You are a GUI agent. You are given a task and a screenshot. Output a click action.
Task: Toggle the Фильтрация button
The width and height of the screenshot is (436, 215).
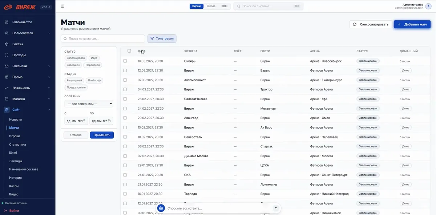tap(162, 38)
